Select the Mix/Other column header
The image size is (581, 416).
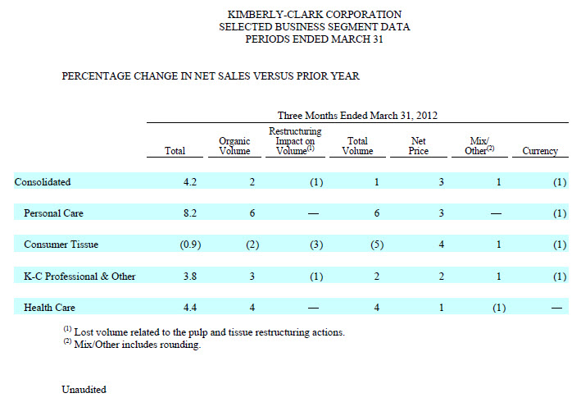point(475,146)
